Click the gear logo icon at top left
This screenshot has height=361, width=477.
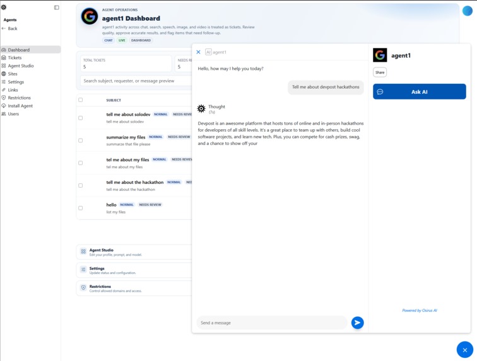(x=4, y=8)
